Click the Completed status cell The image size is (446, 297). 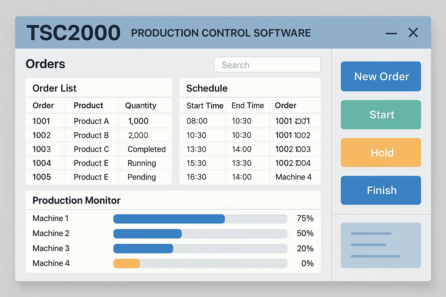click(x=147, y=149)
